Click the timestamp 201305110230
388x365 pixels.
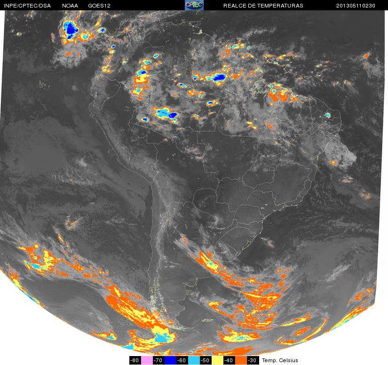tap(356, 6)
